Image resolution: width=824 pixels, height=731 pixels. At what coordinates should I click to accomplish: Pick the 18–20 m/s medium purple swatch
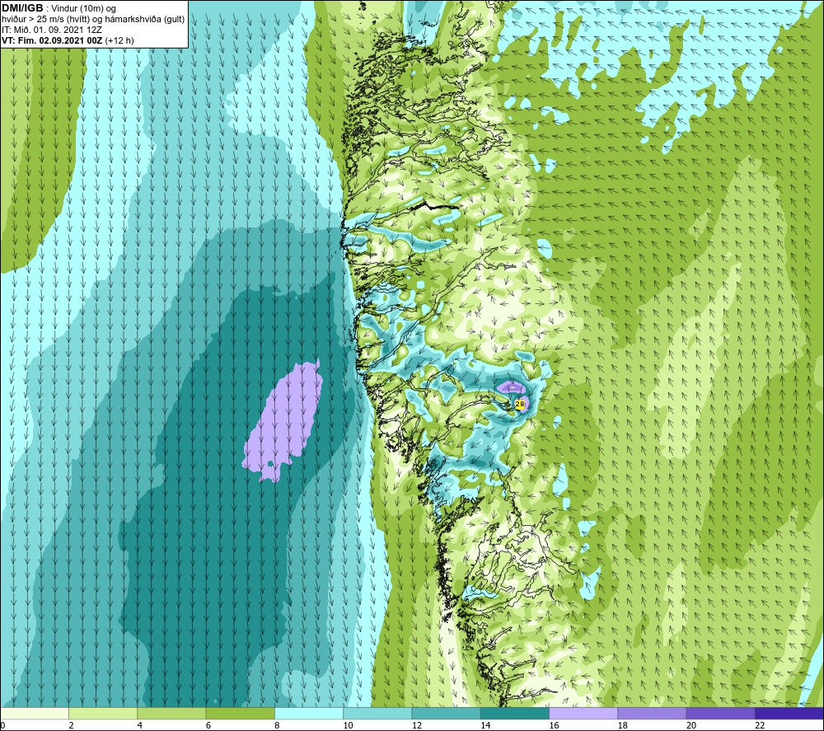pyautogui.click(x=652, y=713)
